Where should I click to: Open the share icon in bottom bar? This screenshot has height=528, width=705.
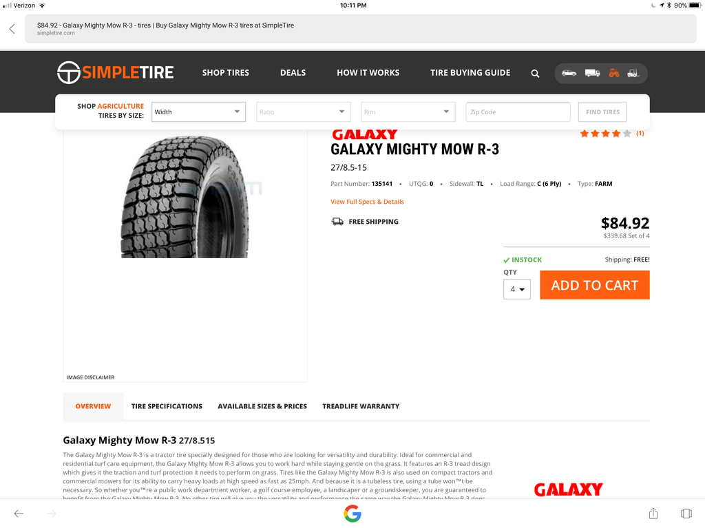(x=653, y=513)
